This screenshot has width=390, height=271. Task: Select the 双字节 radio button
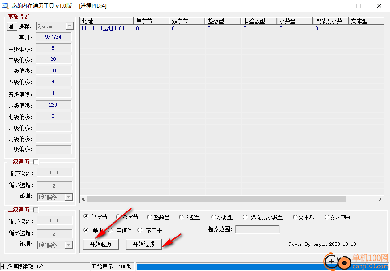(118, 217)
